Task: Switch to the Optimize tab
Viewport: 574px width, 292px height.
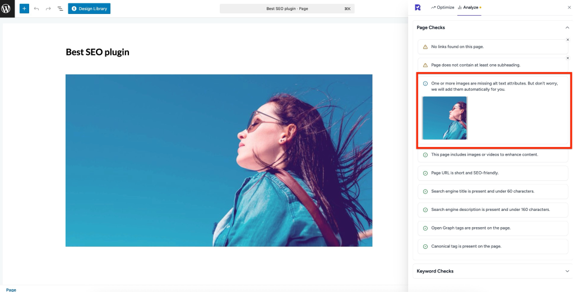Action: (x=442, y=7)
